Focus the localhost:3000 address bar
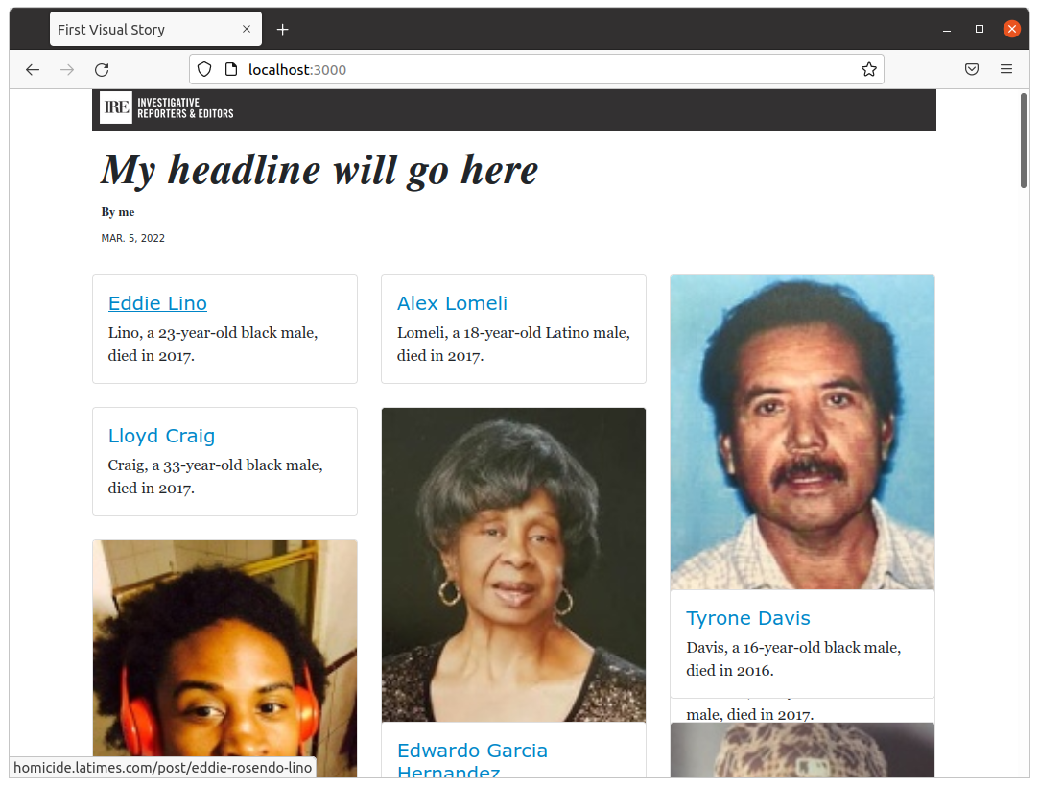The height and width of the screenshot is (787, 1039). coord(536,70)
